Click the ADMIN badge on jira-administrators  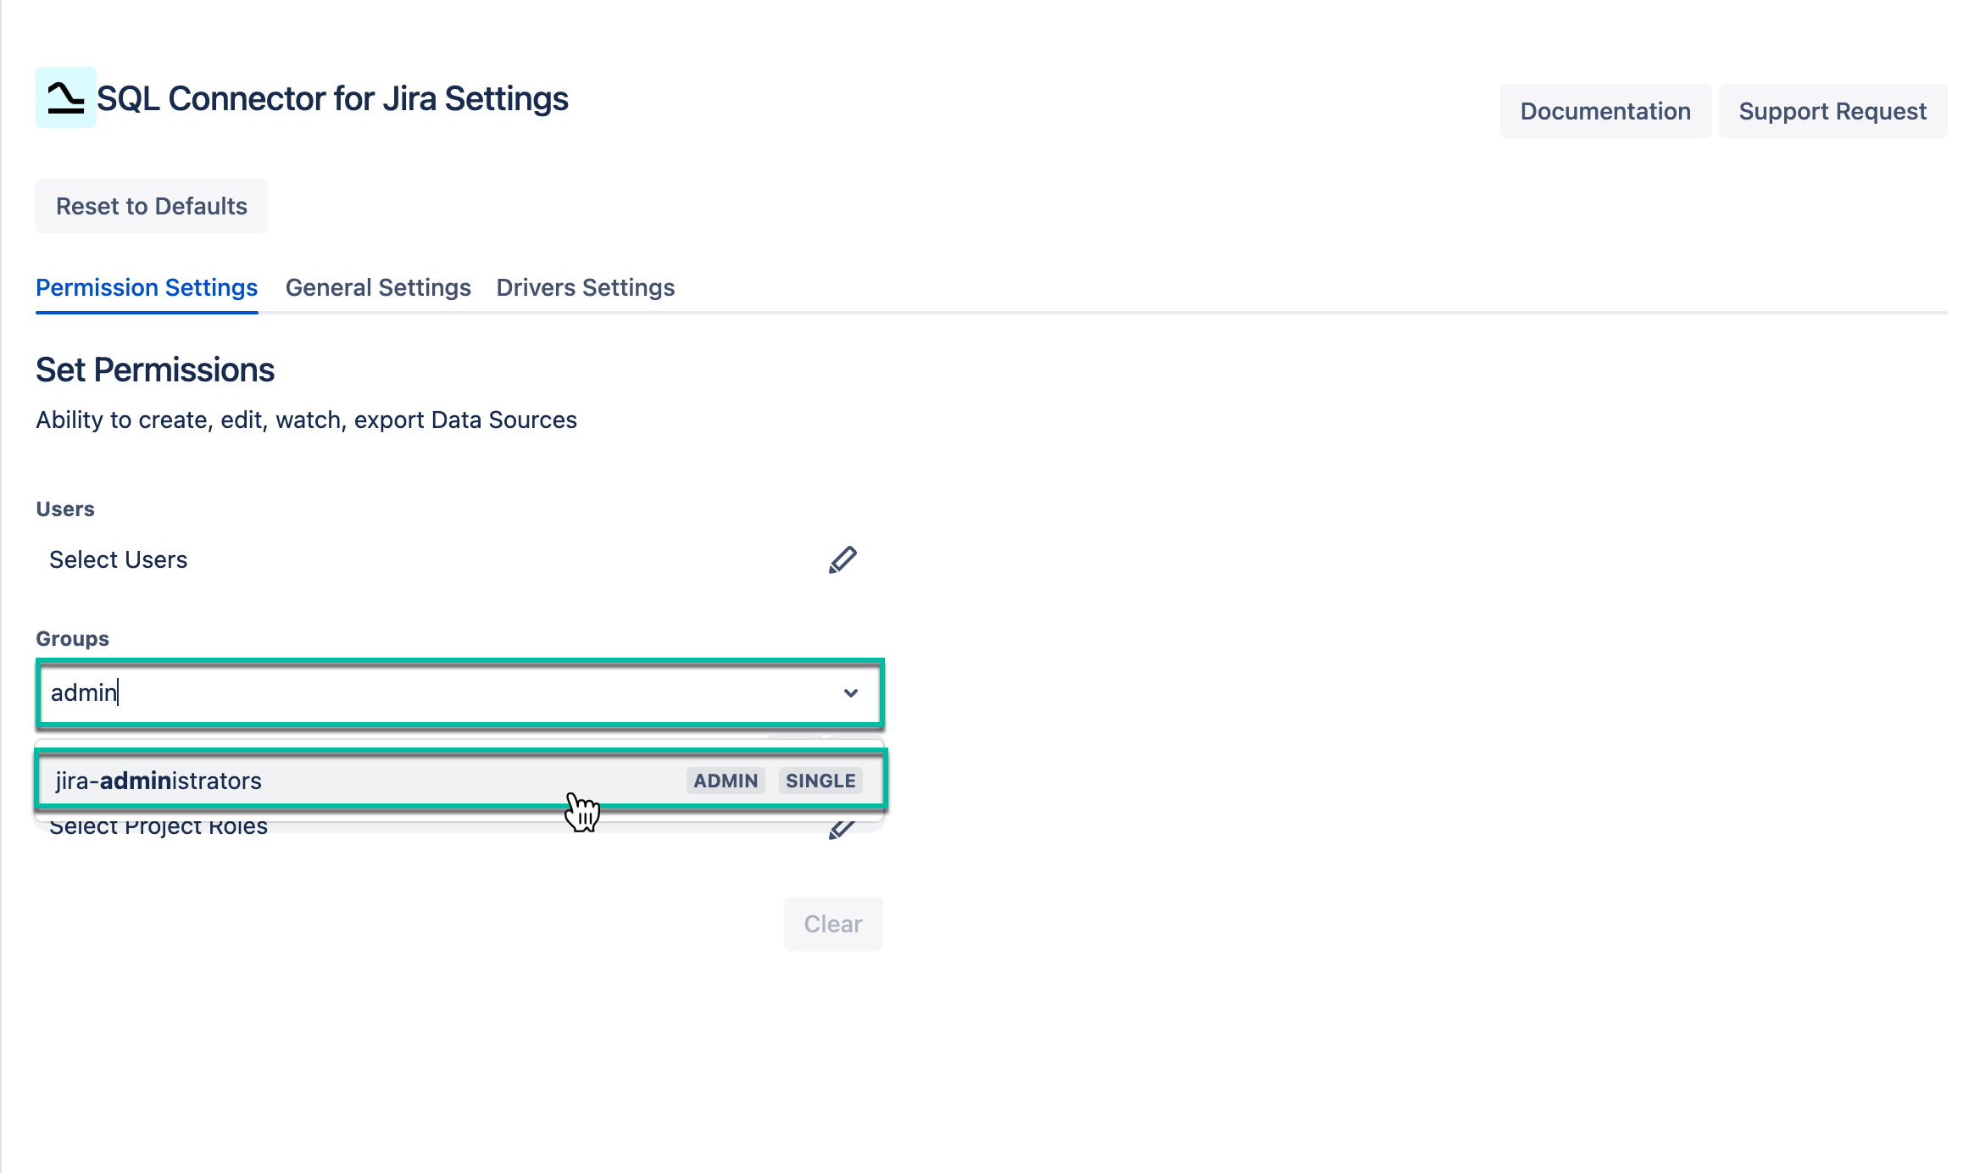coord(725,781)
